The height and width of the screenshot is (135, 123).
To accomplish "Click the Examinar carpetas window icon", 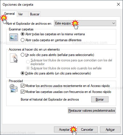I will [x=14, y=37].
